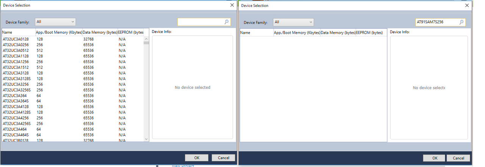Screen dimensions: 485x167
Task: Click 32768 data memory value for AT32UC3A0128
Action: pyautogui.click(x=89, y=39)
